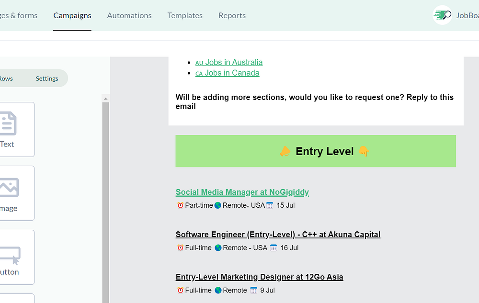Click the globe icon in the 9 Jul row

(218, 290)
